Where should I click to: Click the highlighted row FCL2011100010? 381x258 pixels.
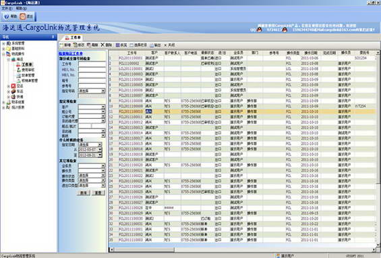242,111
